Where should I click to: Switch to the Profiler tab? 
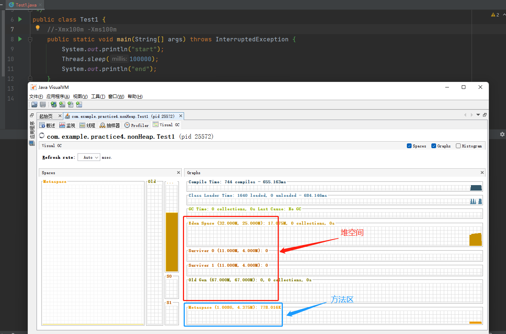click(x=136, y=125)
